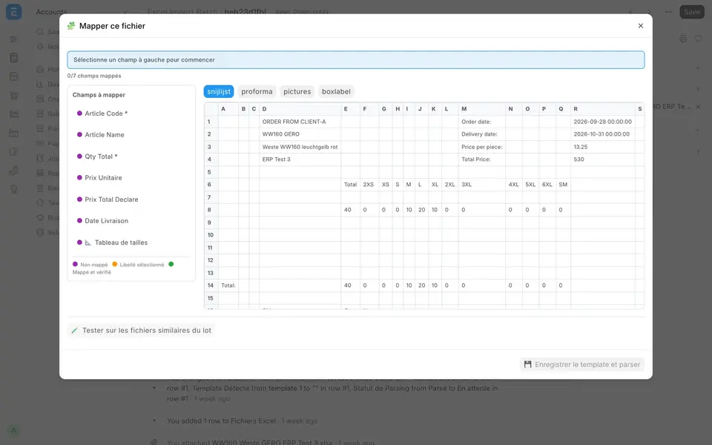This screenshot has height=445, width=712.
Task: Open the boxlabel sheet tab
Action: point(336,91)
